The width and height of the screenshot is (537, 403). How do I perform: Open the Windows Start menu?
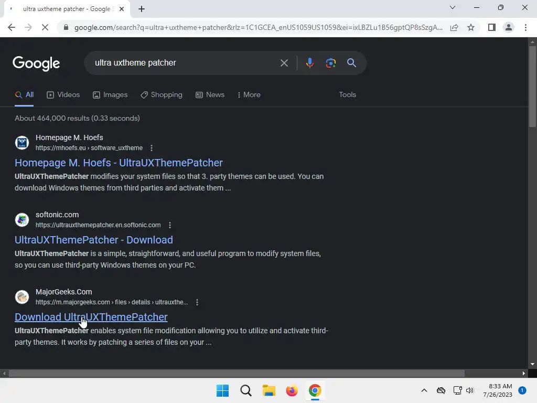tap(222, 390)
